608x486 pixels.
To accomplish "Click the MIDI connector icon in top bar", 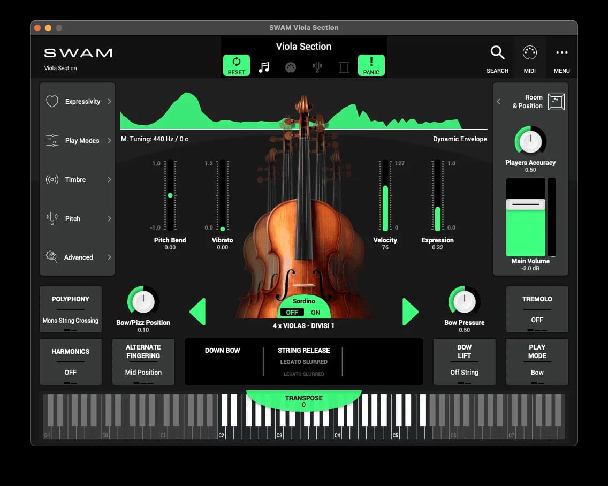I will click(291, 67).
